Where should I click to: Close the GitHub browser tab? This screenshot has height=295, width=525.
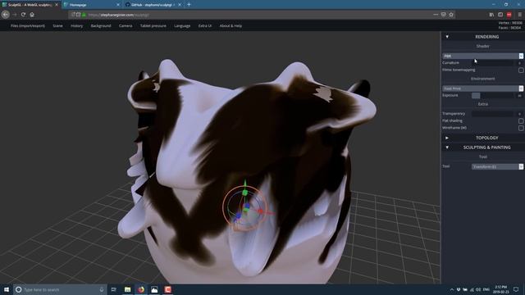pyautogui.click(x=180, y=5)
